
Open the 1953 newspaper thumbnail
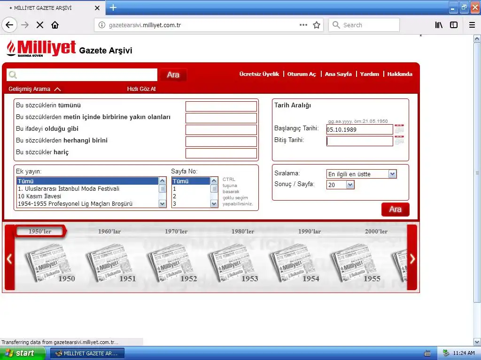[x=233, y=263]
